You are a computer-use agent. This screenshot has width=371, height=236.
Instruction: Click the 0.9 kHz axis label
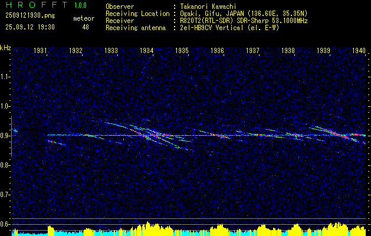click(x=4, y=136)
